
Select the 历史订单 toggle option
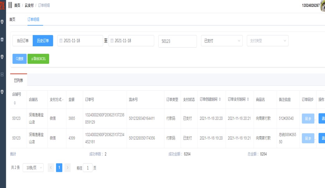(x=43, y=41)
